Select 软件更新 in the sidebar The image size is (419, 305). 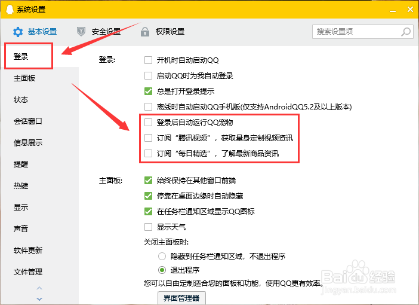(x=28, y=250)
